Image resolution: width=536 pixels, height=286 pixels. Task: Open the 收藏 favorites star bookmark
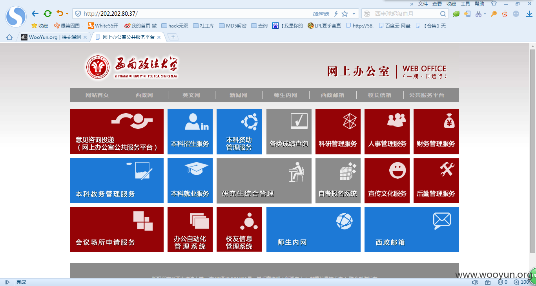[x=40, y=26]
